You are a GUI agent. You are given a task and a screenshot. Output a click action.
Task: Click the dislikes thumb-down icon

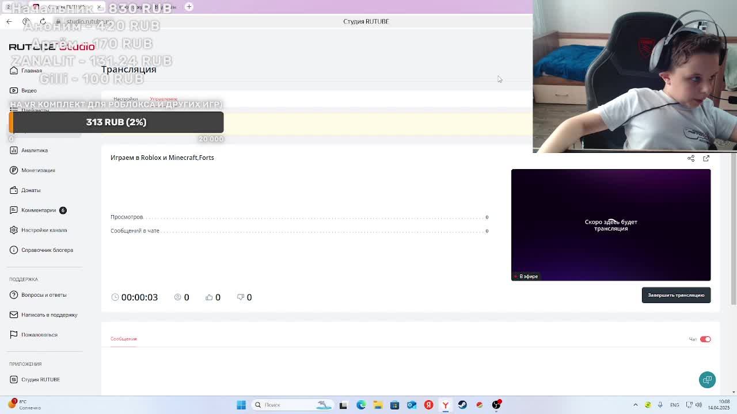coord(241,297)
